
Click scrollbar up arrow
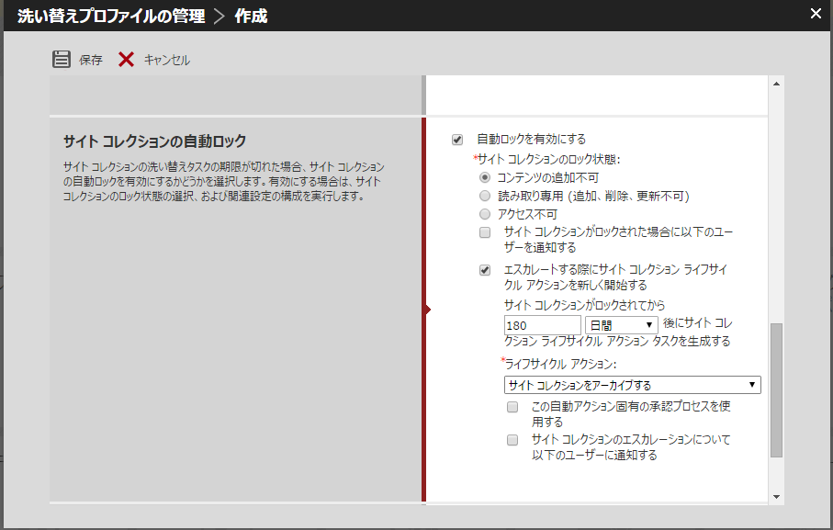click(776, 84)
